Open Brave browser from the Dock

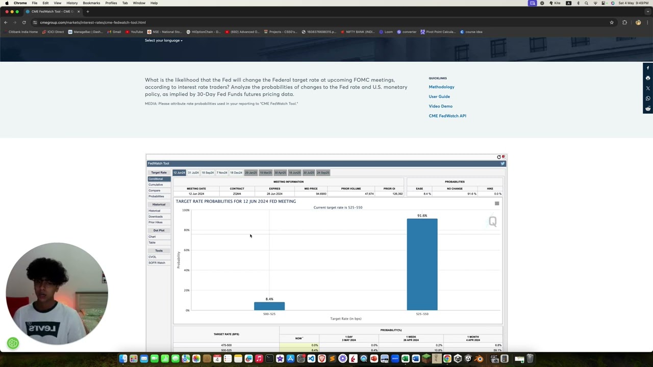pos(321,359)
